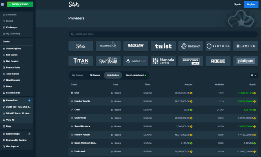Switch to the All Games tab
Screen dimensions: 261x157
click(95, 75)
